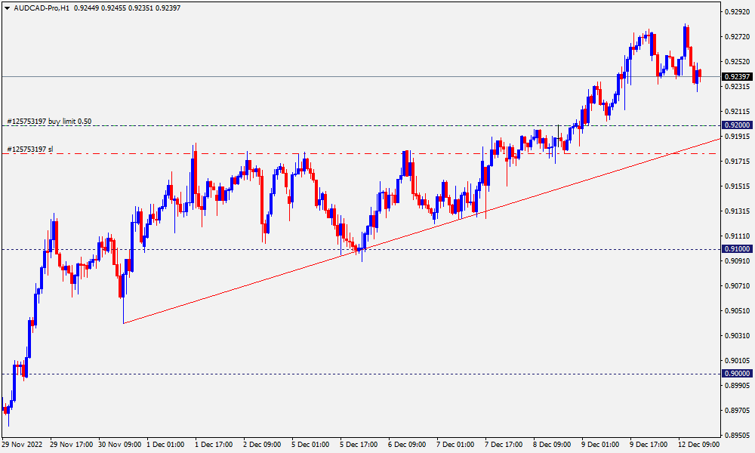Click the 2 Dec 09:00 time label

(262, 445)
